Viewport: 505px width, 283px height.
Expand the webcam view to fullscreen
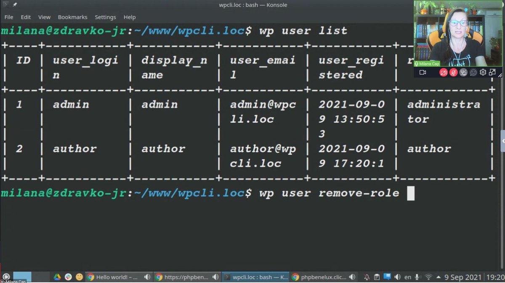coord(492,72)
